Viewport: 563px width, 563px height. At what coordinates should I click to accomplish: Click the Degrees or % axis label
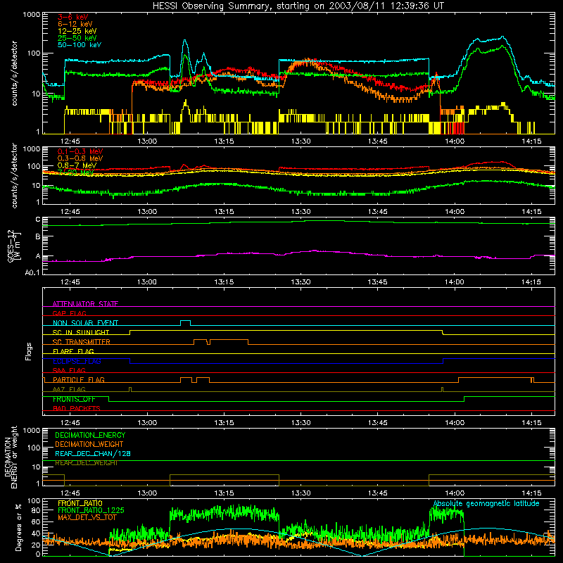click(18, 527)
